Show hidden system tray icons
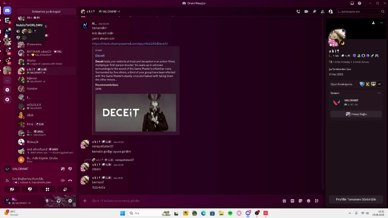This screenshot has height=218, width=388. pyautogui.click(x=350, y=213)
